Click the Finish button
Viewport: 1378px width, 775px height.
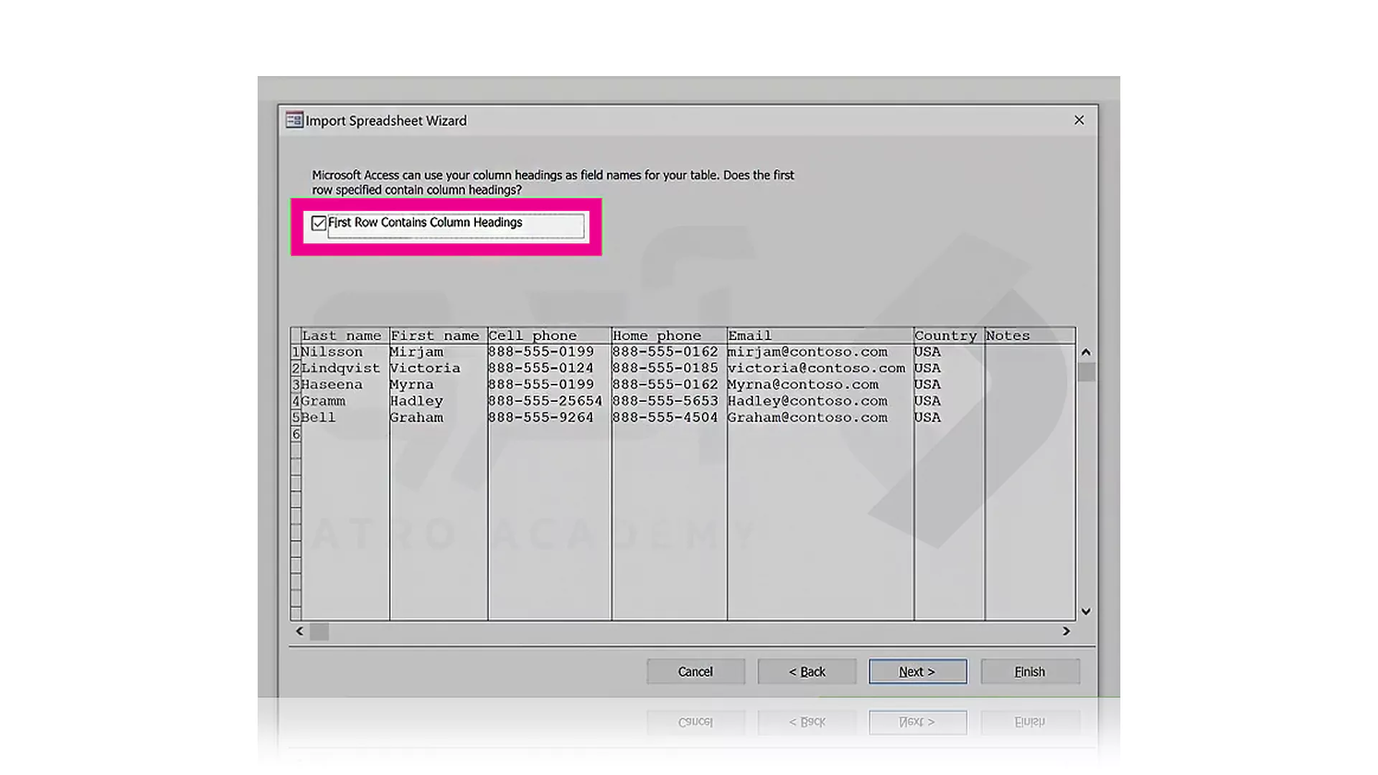[1030, 672]
